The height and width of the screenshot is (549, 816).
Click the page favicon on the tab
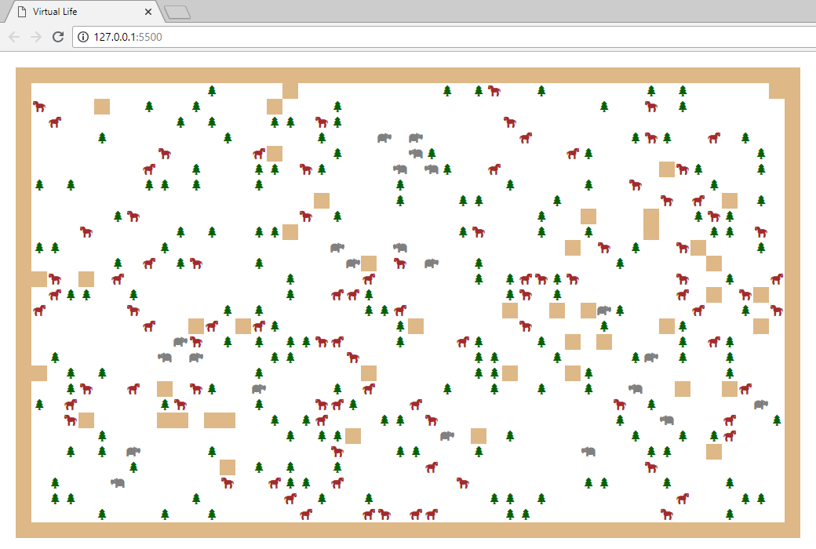(21, 12)
